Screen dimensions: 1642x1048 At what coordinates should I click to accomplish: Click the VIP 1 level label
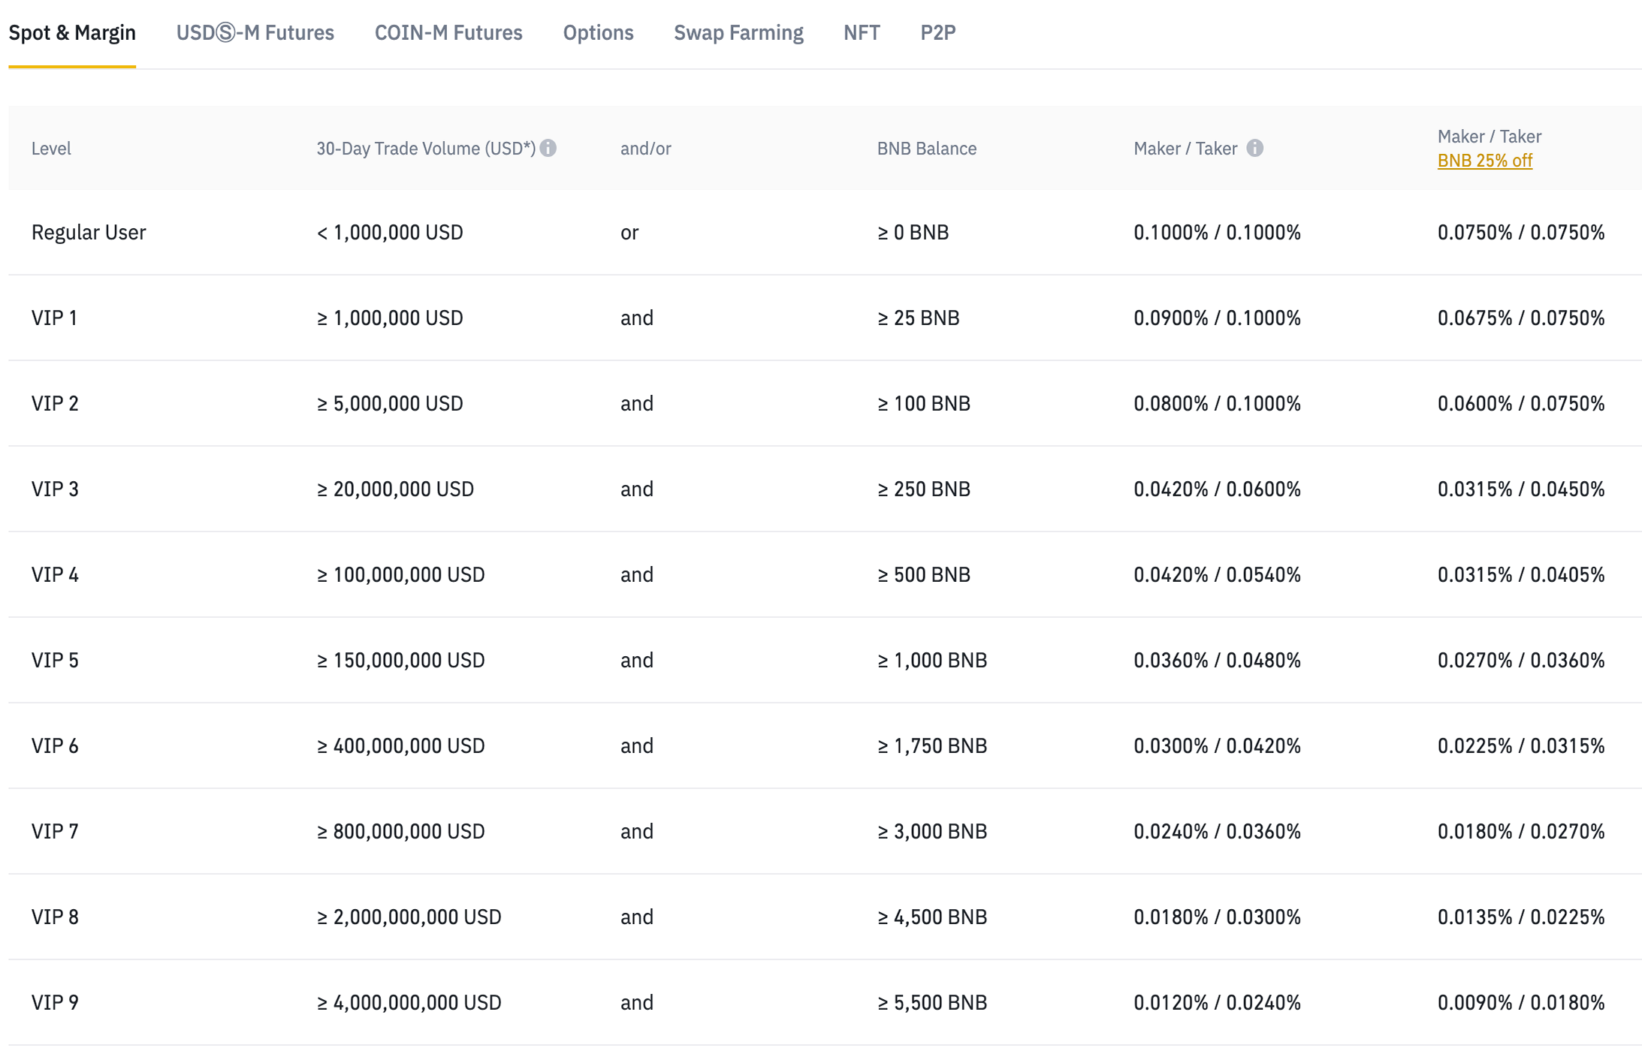coord(54,318)
